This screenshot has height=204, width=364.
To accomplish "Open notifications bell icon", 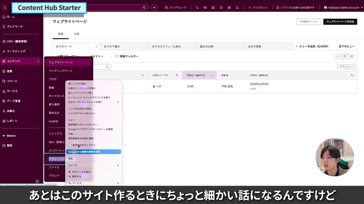I will pyautogui.click(x=237, y=8).
